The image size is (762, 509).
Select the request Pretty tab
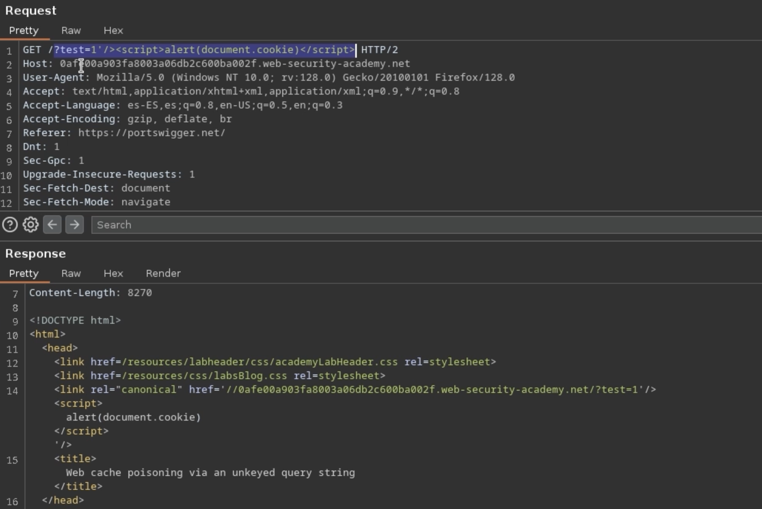[x=24, y=30]
